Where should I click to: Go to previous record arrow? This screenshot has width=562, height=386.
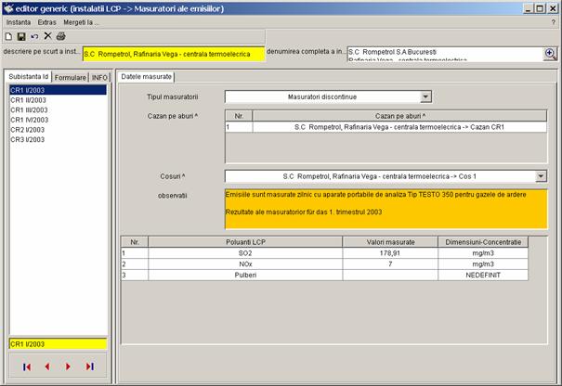point(47,367)
